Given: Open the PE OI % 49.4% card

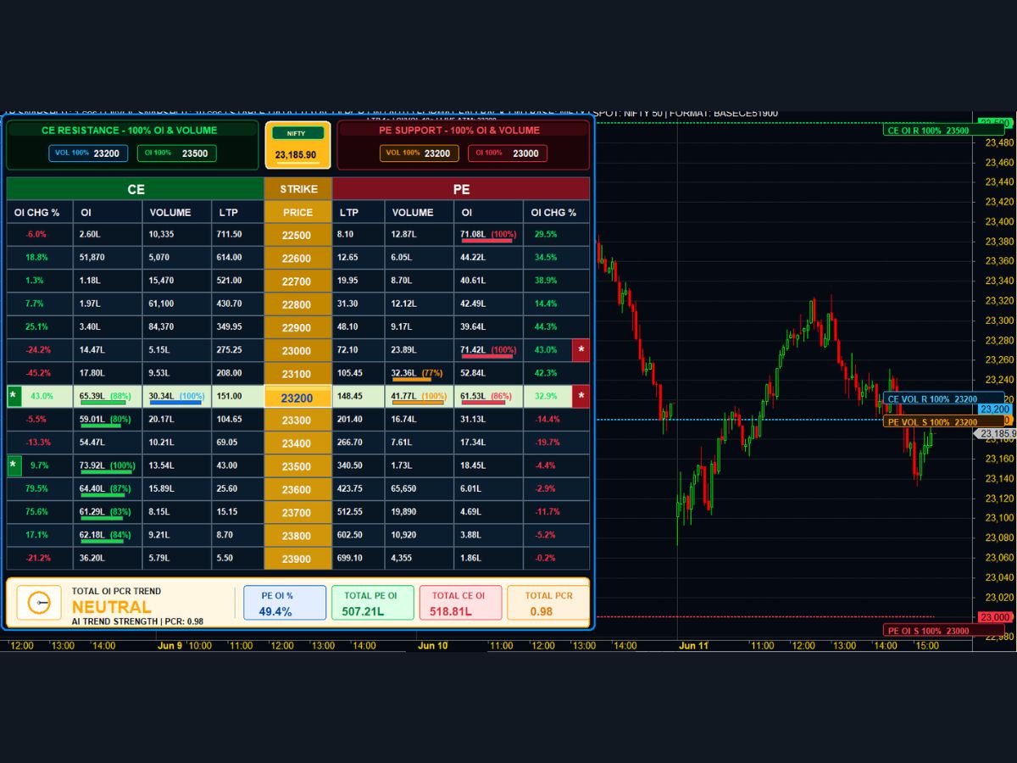Looking at the screenshot, I should tap(285, 603).
